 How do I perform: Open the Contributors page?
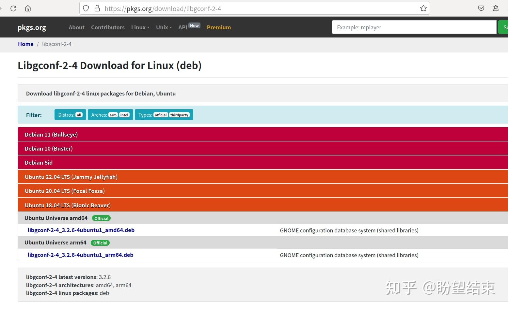click(x=108, y=27)
